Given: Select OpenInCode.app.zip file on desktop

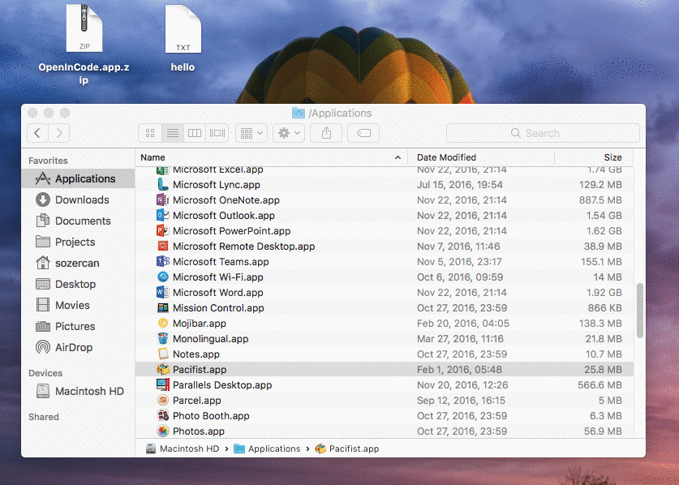Looking at the screenshot, I should pyautogui.click(x=84, y=43).
